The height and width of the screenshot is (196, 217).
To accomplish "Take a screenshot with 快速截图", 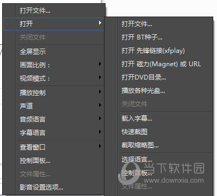I will (159, 132).
